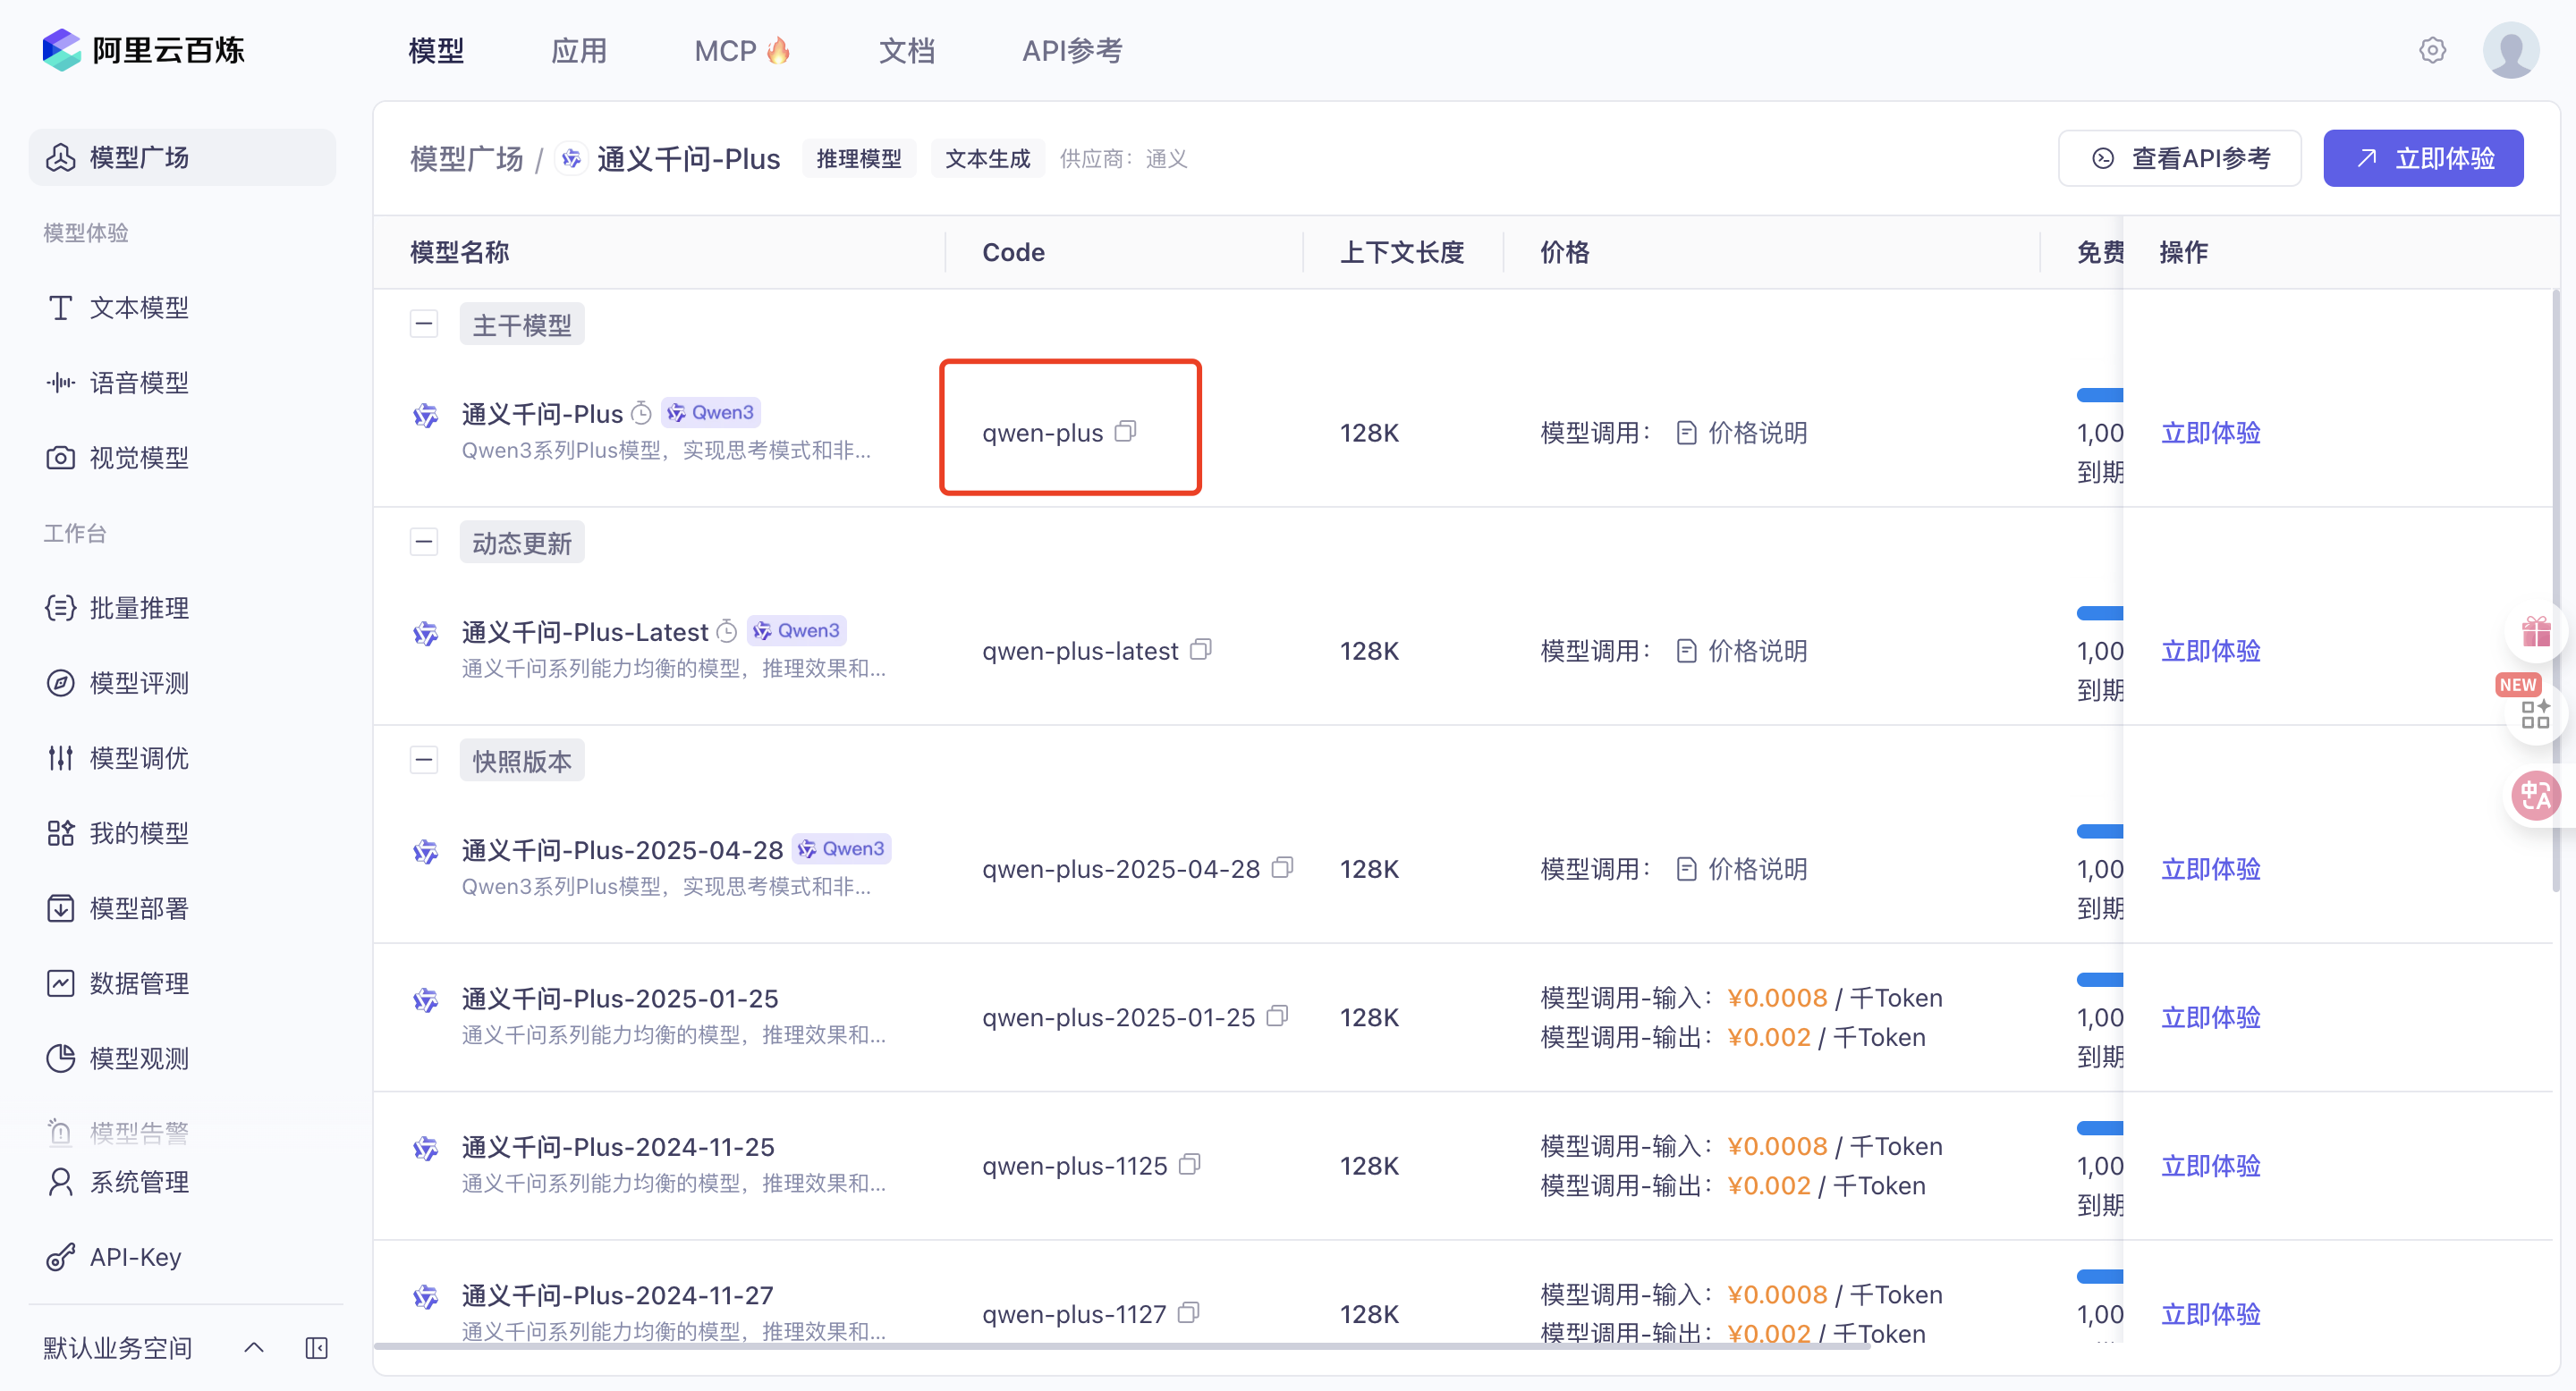Click 模型广场 breadcrumb link

coord(467,159)
